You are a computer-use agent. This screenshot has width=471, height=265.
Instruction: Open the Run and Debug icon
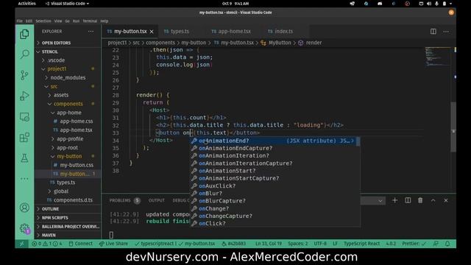[x=24, y=96]
